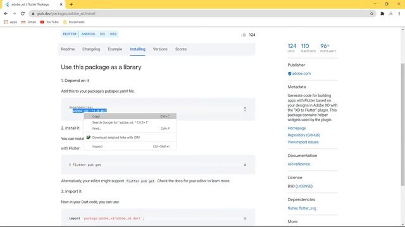Switch to the Versions tab
Image resolution: width=405 pixels, height=227 pixels.
pyautogui.click(x=160, y=49)
